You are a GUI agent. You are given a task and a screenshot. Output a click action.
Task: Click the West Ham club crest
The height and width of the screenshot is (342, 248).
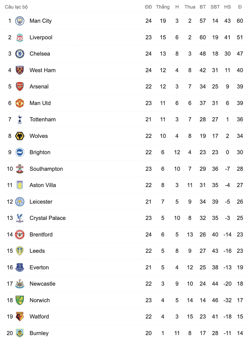click(20, 70)
